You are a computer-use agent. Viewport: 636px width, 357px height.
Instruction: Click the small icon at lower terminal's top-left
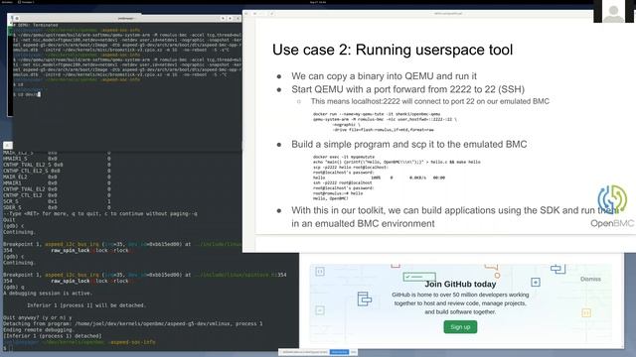(x=8, y=146)
